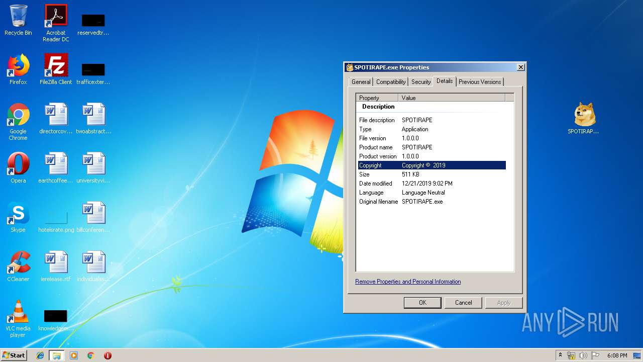Select the universityvi... Word document

coord(93,168)
